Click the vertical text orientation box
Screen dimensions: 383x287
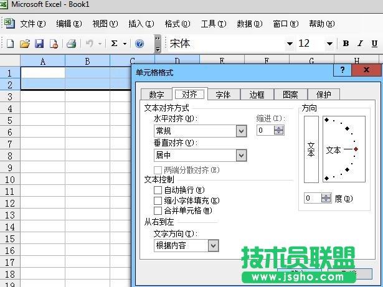311,149
